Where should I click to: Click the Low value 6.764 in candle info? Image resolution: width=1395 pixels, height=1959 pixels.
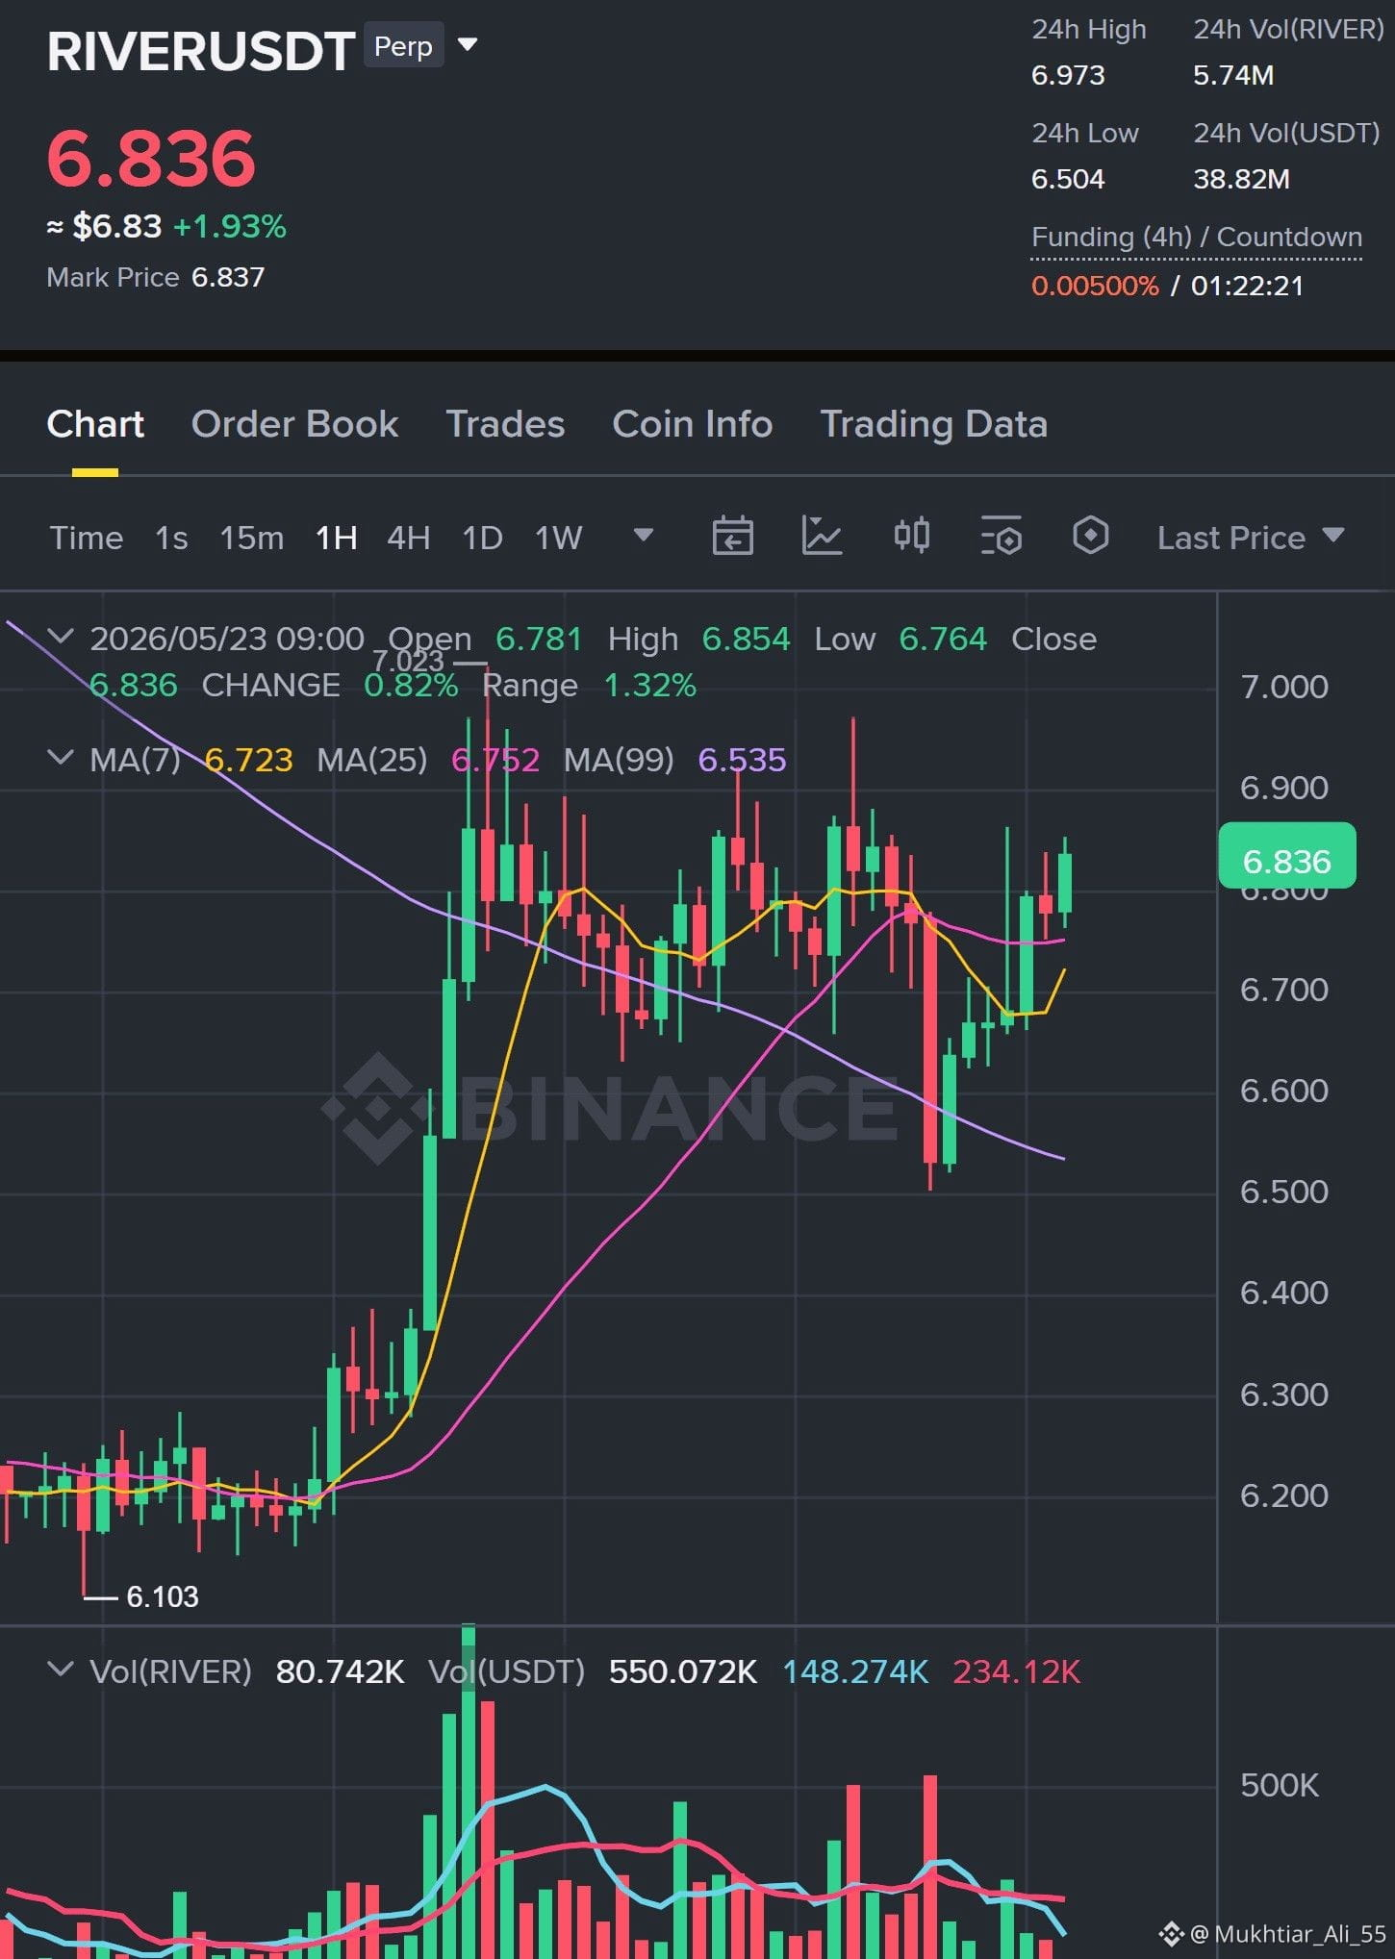click(x=943, y=639)
